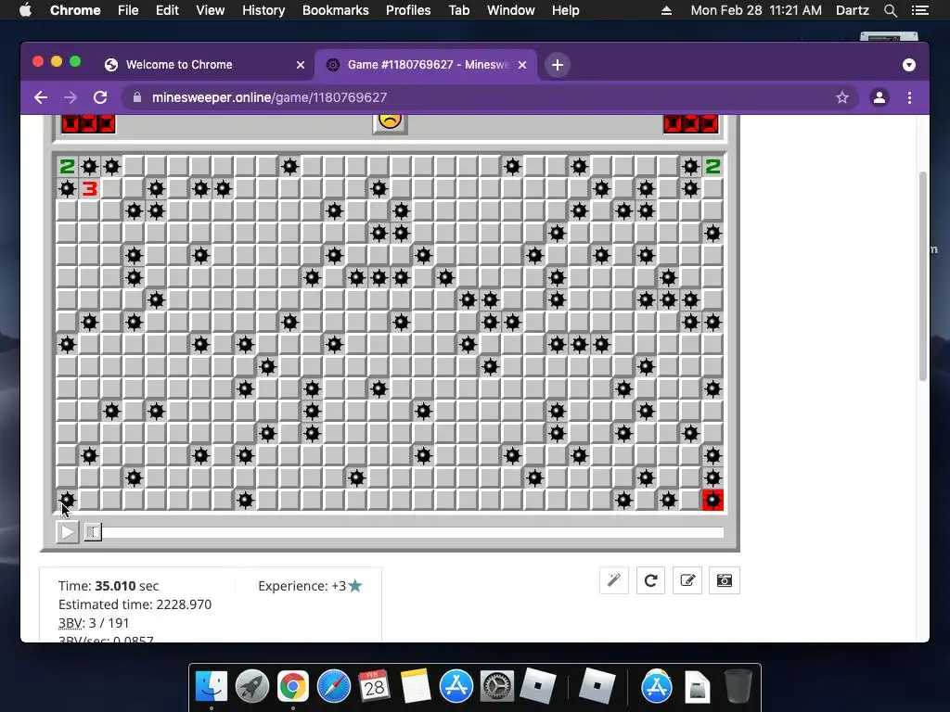Image resolution: width=950 pixels, height=712 pixels.
Task: Open the Profiles menu
Action: coord(408,10)
